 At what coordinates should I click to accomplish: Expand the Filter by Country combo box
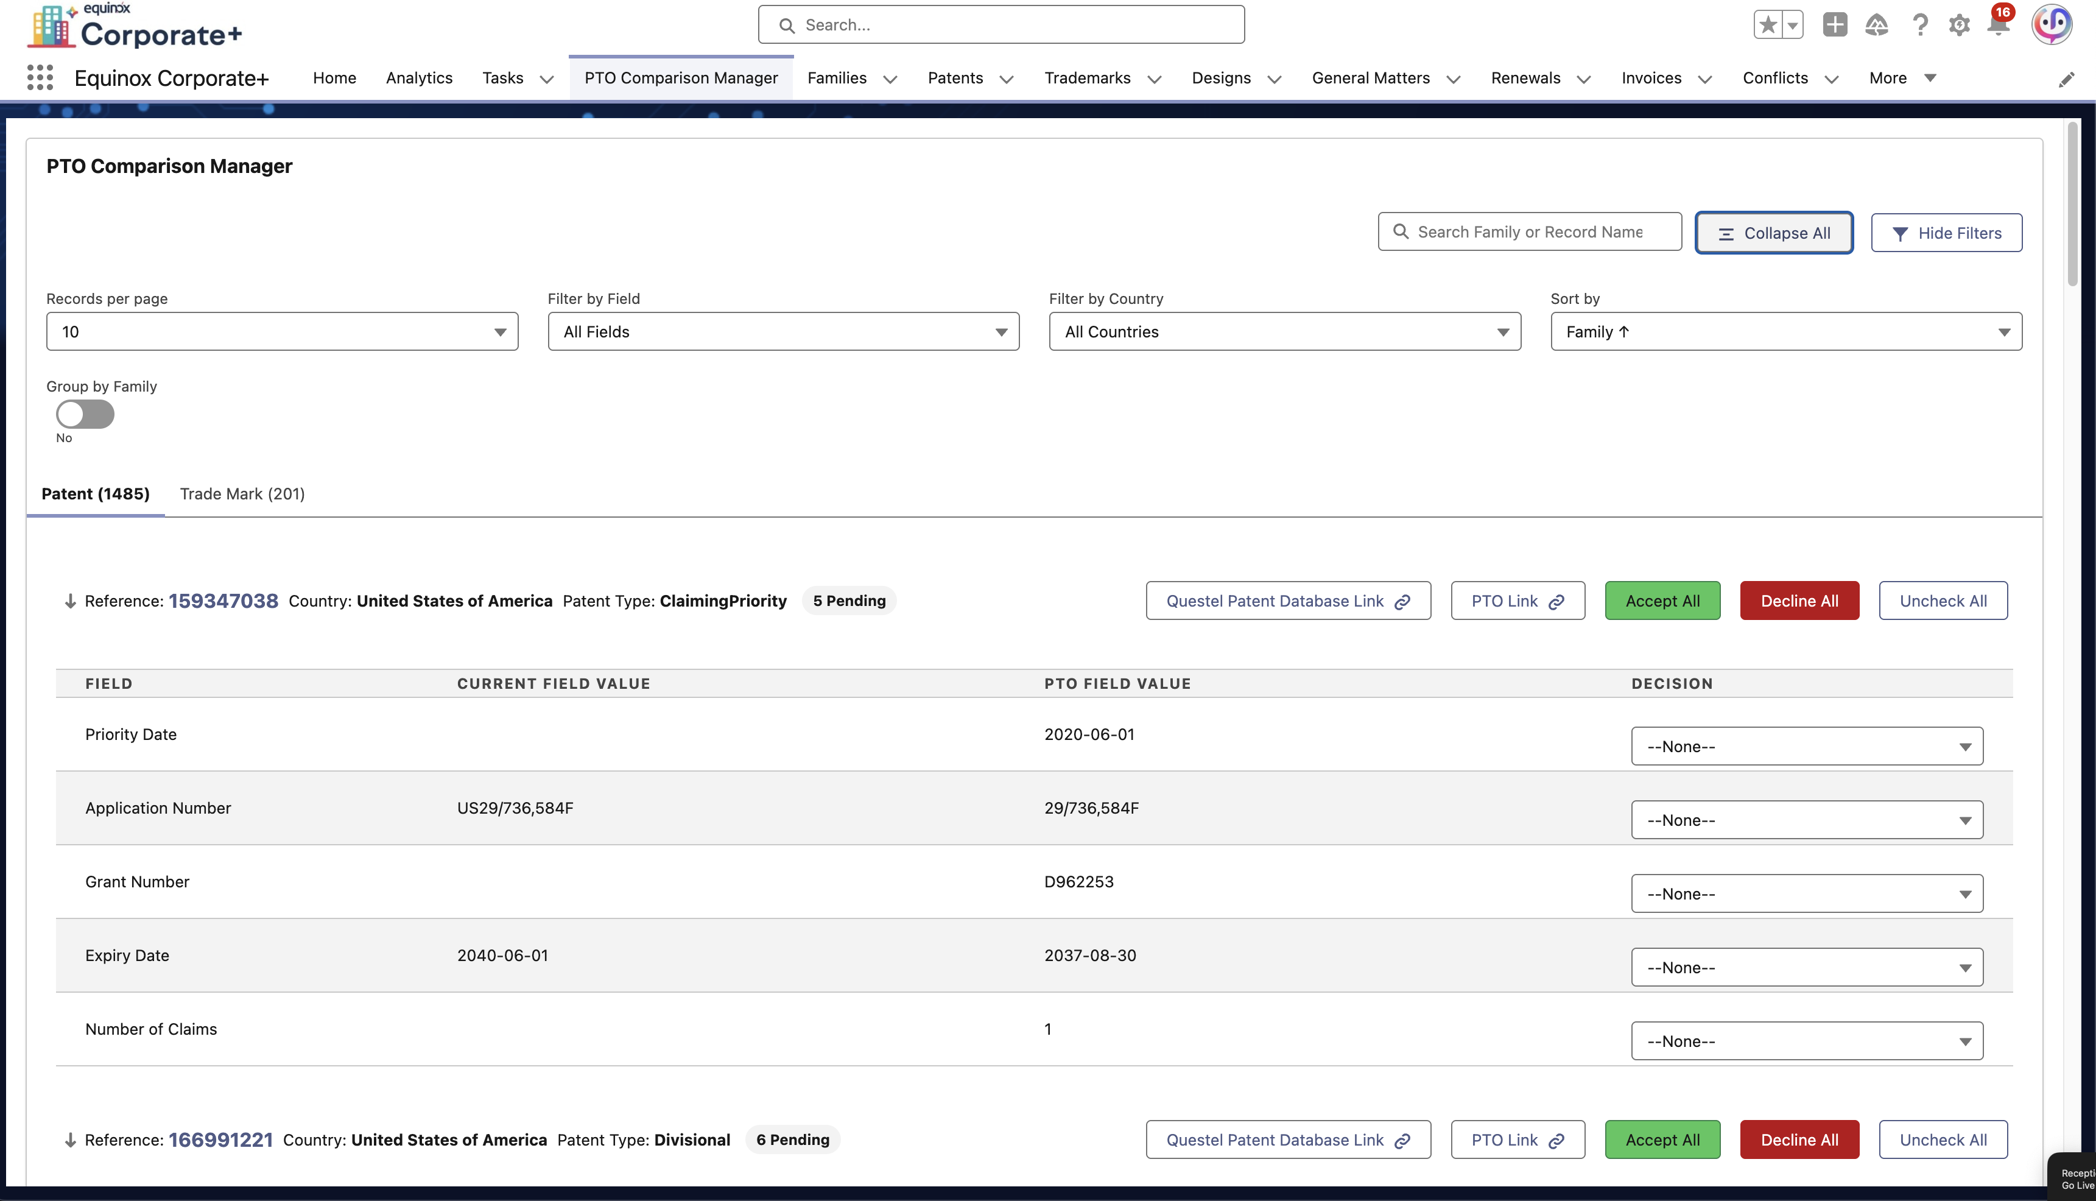click(1285, 331)
